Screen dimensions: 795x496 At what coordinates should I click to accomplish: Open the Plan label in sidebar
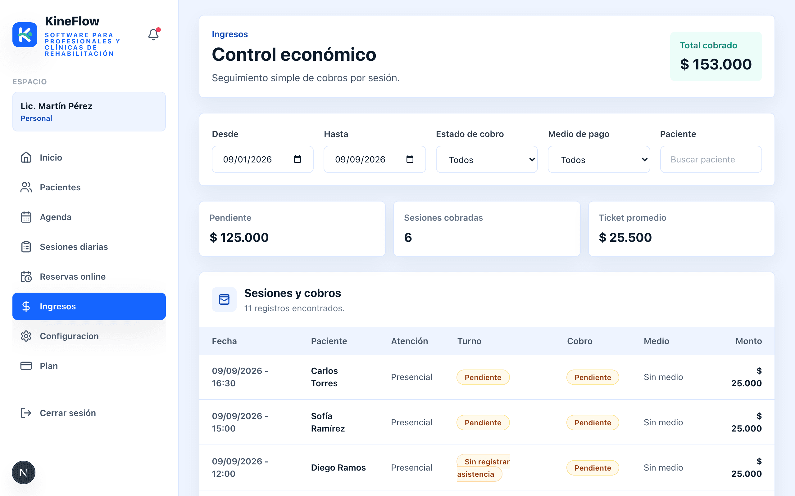pyautogui.click(x=49, y=366)
